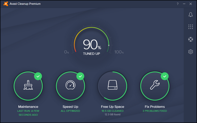This screenshot has height=123, width=197.
Task: Click the 'Avast Cleanup Premium' title text
Action: pos(25,4)
